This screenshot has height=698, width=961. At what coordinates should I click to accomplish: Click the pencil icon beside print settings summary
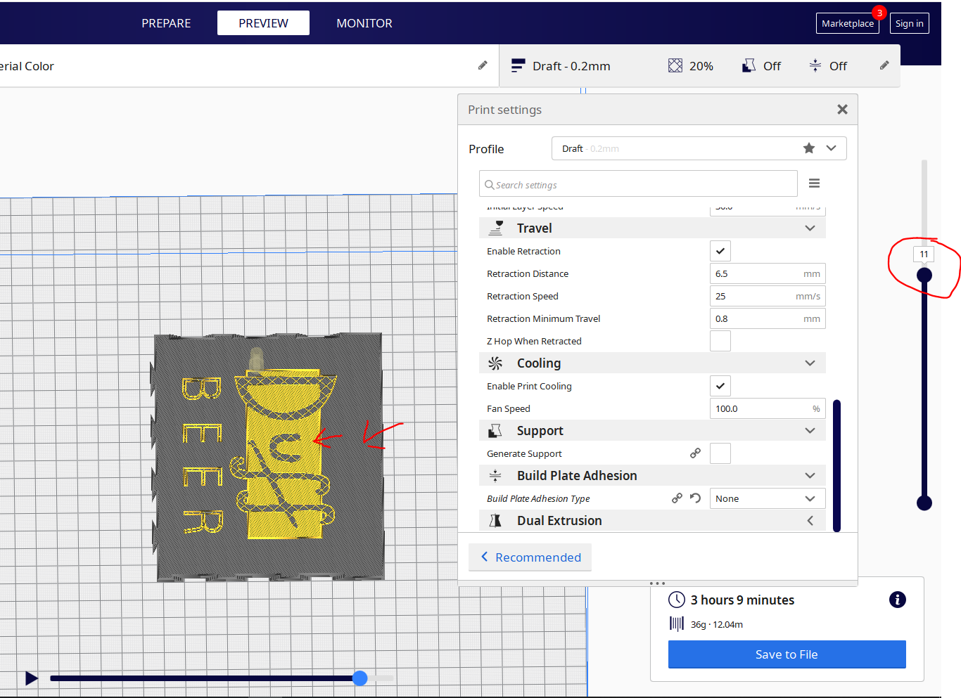click(x=884, y=65)
